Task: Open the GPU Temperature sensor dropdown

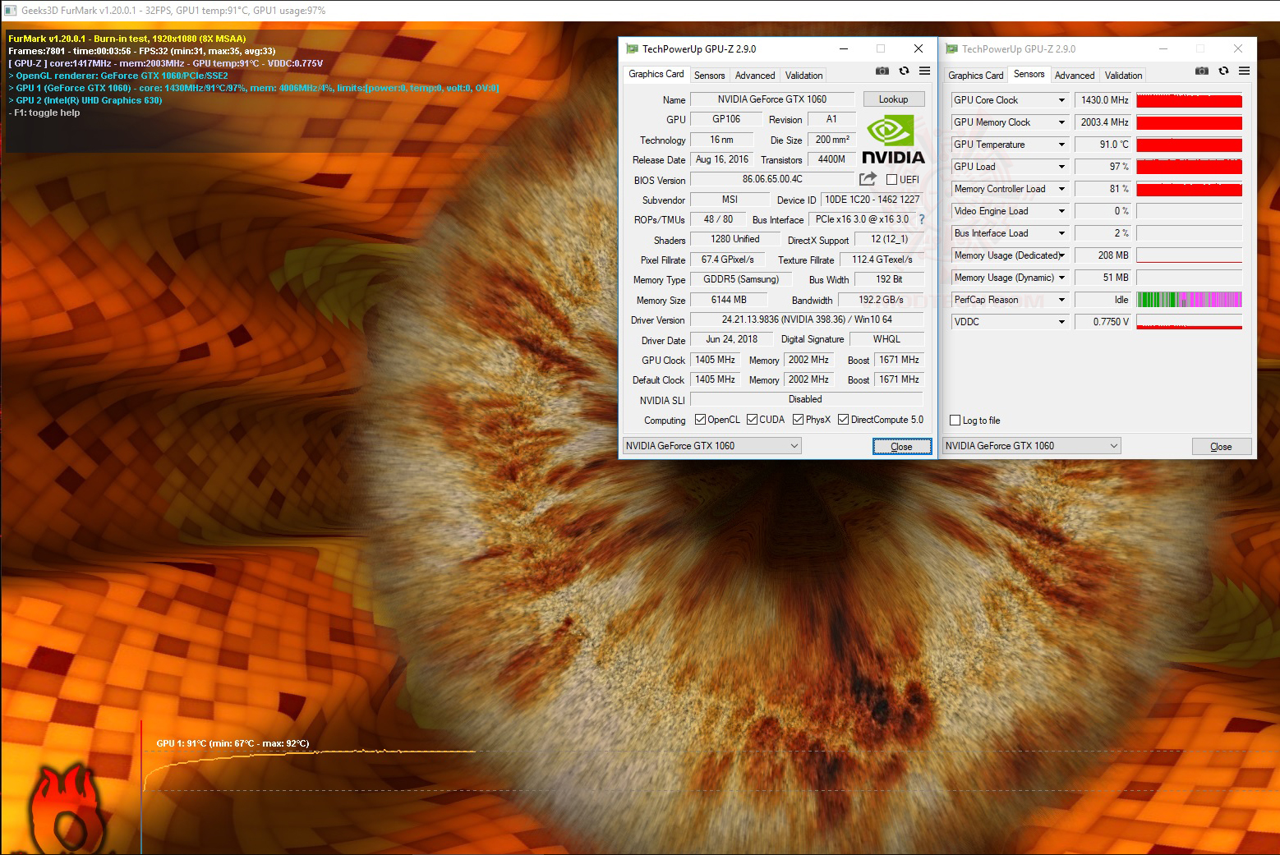Action: pos(1061,145)
